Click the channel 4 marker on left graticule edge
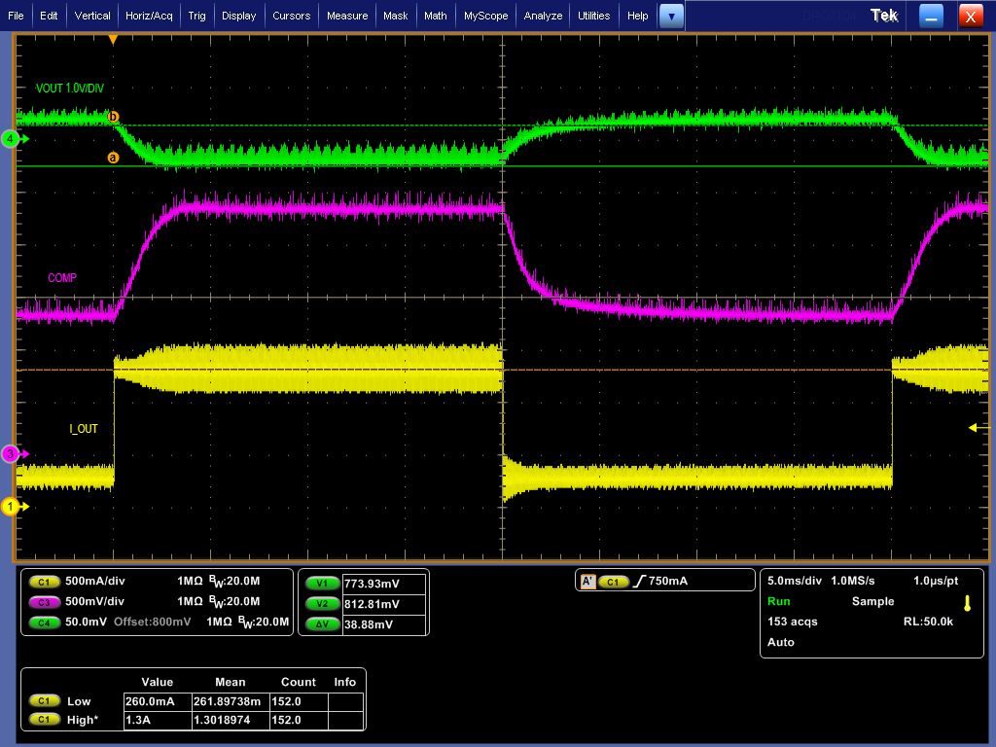 tap(10, 139)
